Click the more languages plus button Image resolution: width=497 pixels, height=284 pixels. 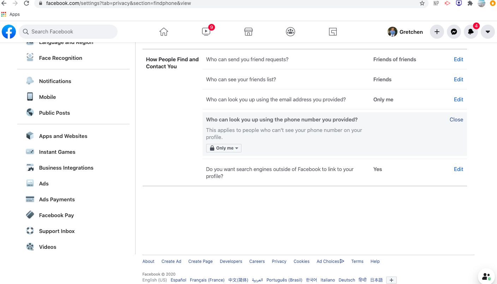(x=391, y=280)
